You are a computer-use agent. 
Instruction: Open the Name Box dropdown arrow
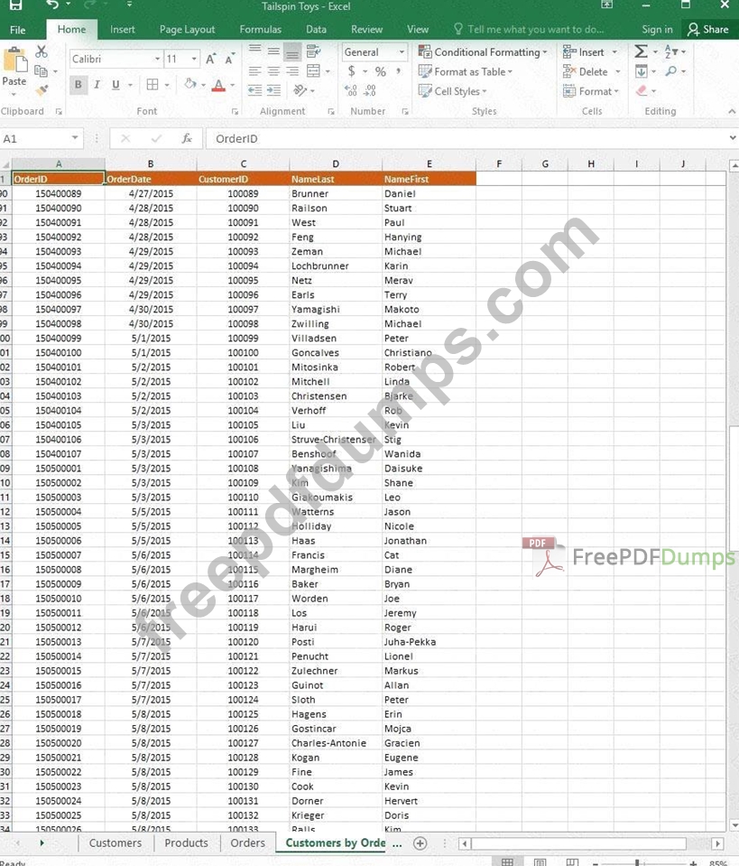pyautogui.click(x=75, y=138)
